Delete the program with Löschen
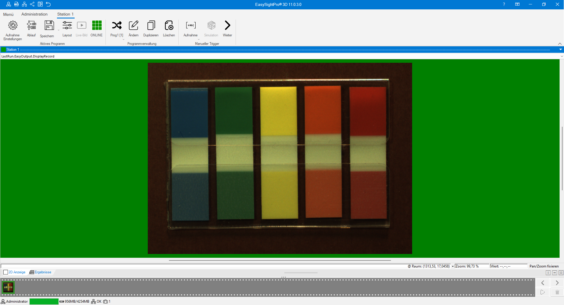564x305 pixels. (169, 26)
